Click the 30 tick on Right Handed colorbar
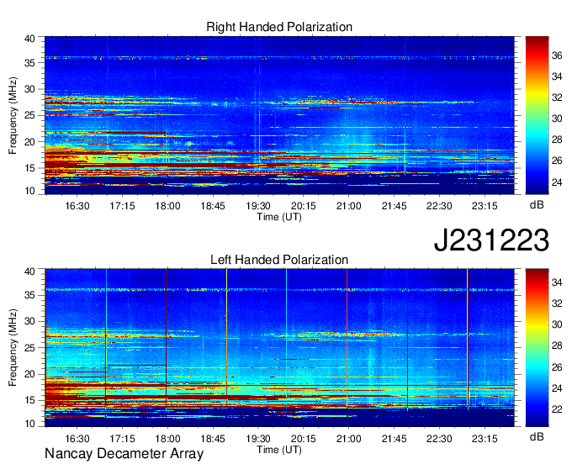The height and width of the screenshot is (464, 572). click(x=557, y=119)
